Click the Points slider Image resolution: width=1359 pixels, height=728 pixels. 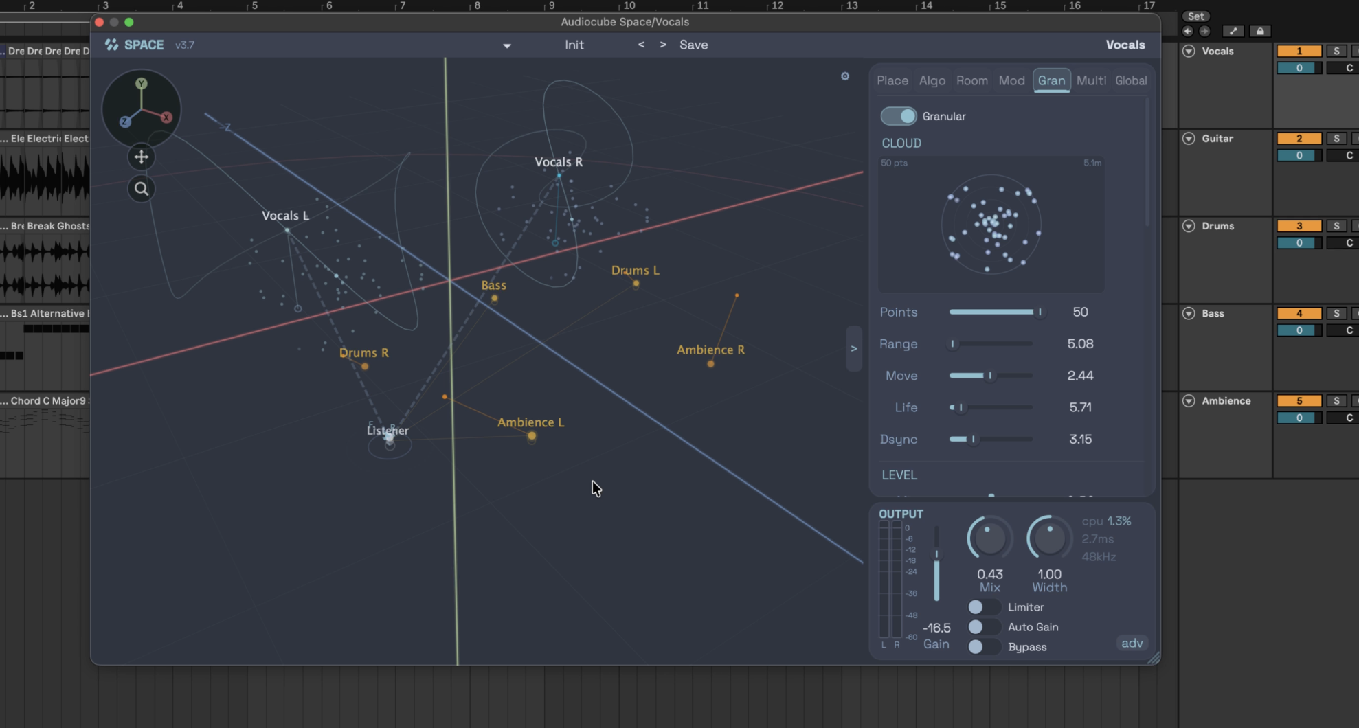pyautogui.click(x=995, y=312)
